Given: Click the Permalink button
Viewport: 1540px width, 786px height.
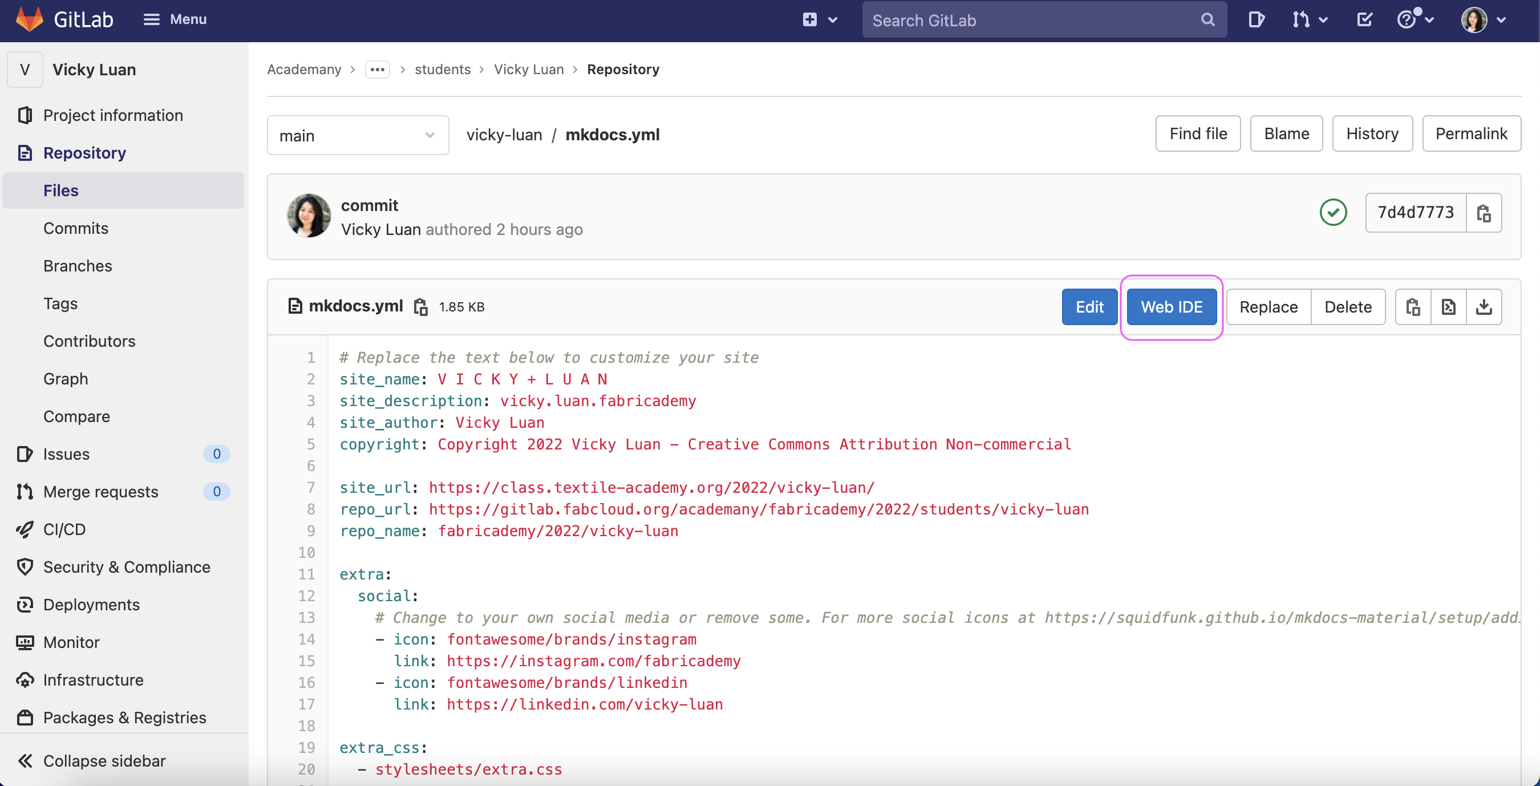Looking at the screenshot, I should [1471, 133].
